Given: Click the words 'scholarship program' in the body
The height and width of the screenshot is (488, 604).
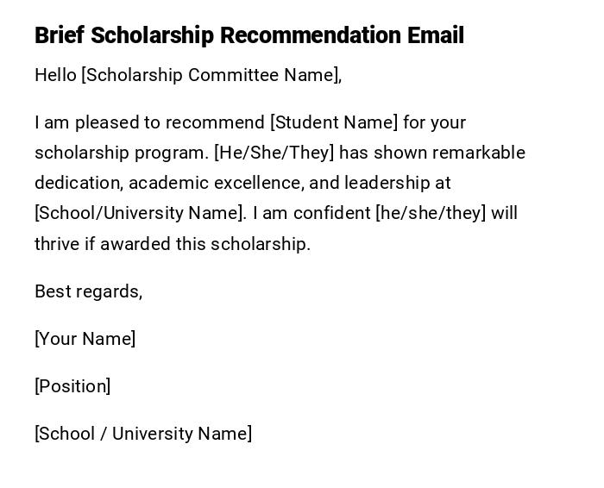Looking at the screenshot, I should tap(120, 153).
